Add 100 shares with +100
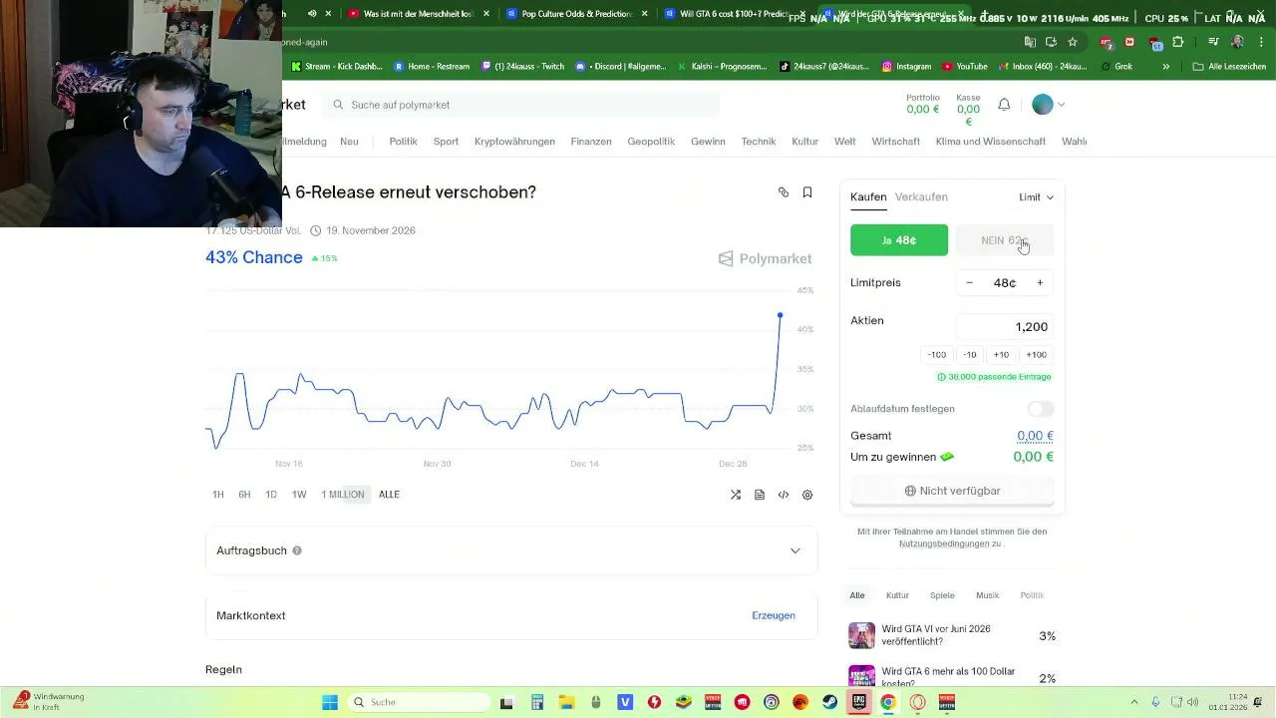 click(1037, 355)
